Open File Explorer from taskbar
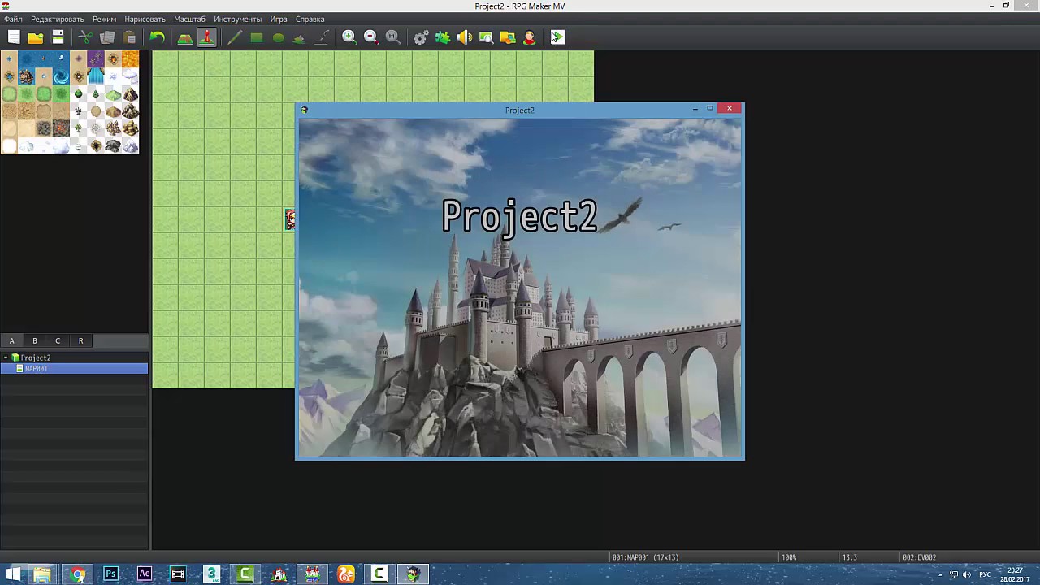The height and width of the screenshot is (585, 1040). [x=42, y=574]
